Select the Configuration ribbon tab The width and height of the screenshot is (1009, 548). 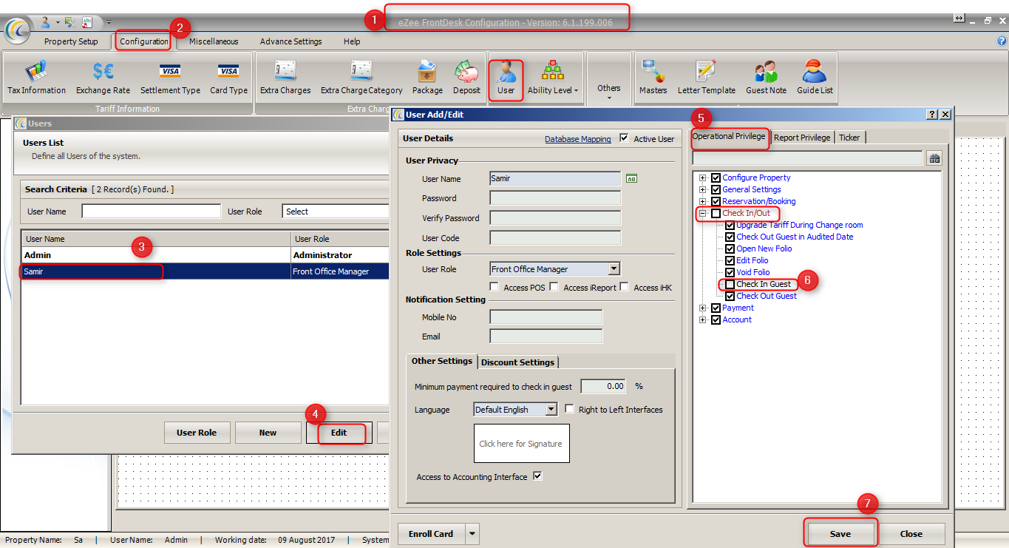click(144, 41)
